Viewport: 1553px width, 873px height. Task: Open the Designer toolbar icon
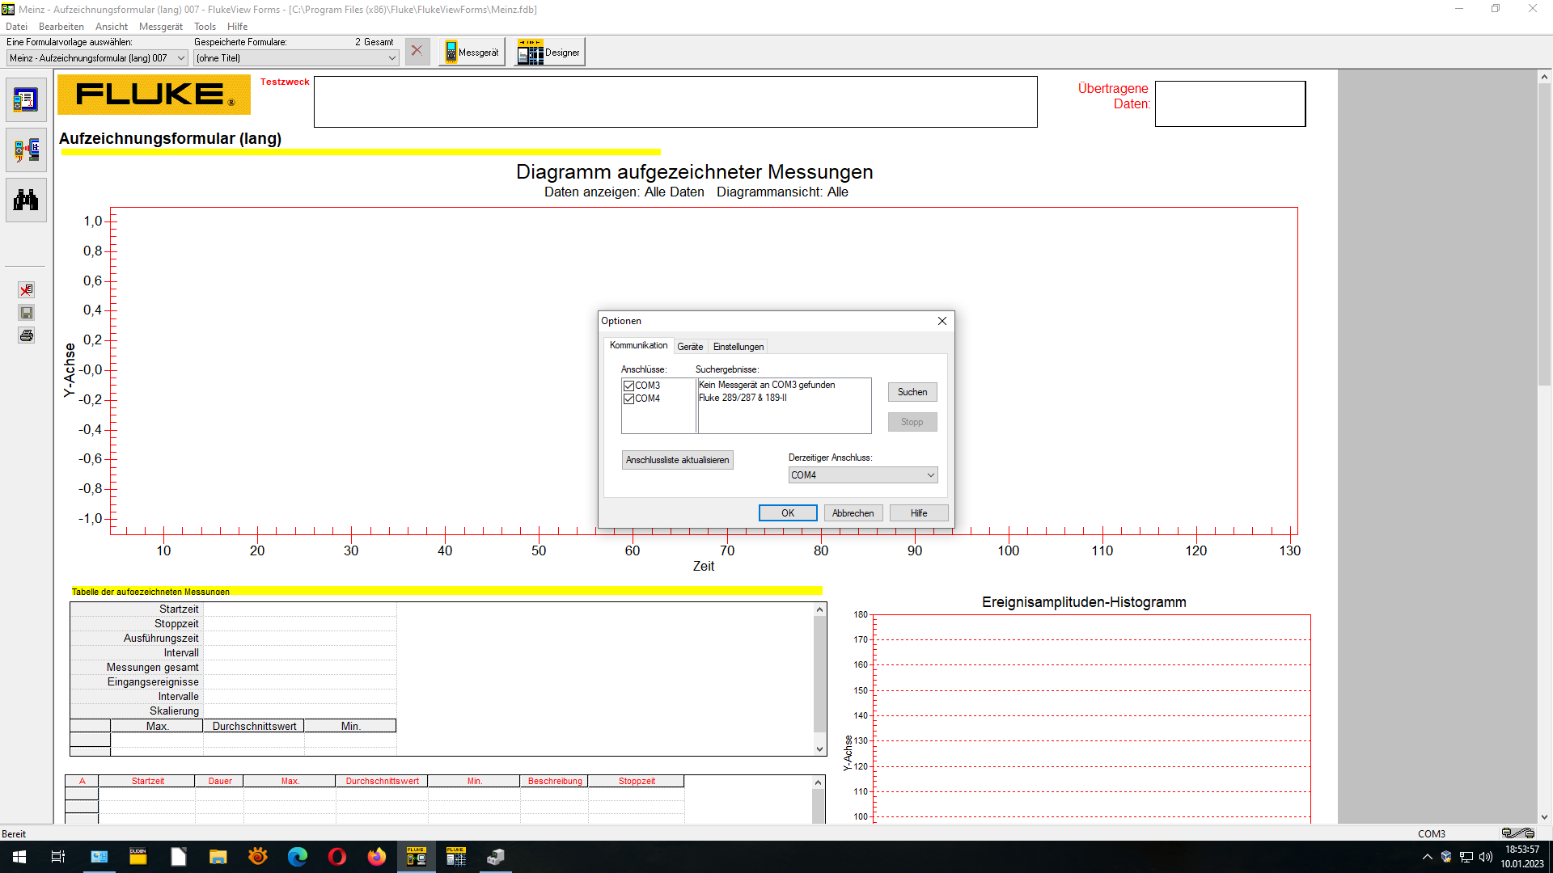coord(549,53)
